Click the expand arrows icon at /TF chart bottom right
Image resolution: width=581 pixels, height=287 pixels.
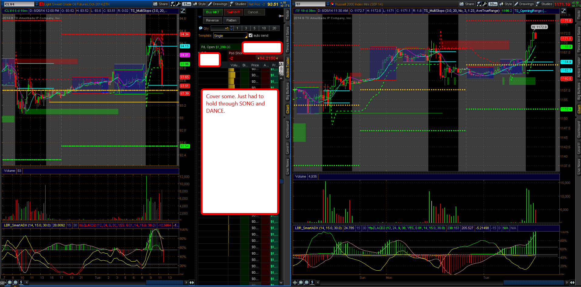(x=572, y=282)
